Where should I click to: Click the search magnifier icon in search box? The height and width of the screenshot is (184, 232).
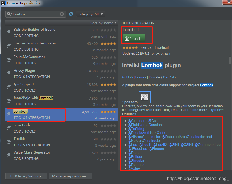click(x=9, y=14)
